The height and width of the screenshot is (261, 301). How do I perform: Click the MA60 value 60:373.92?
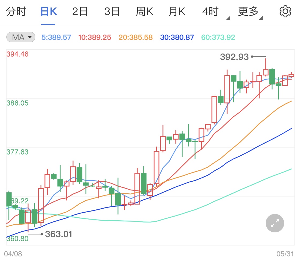[218, 37]
